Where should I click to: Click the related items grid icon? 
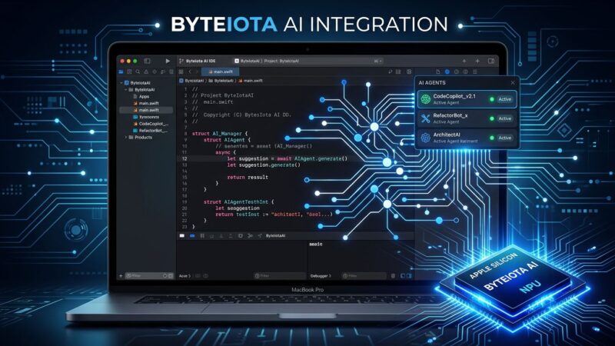pos(181,72)
